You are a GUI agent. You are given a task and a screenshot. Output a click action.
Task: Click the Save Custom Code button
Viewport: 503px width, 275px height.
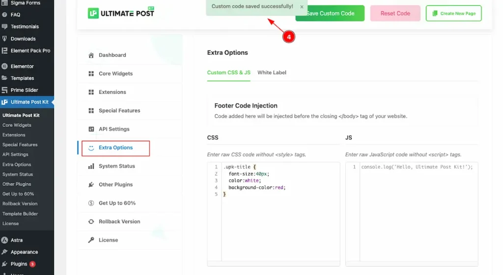pos(330,13)
